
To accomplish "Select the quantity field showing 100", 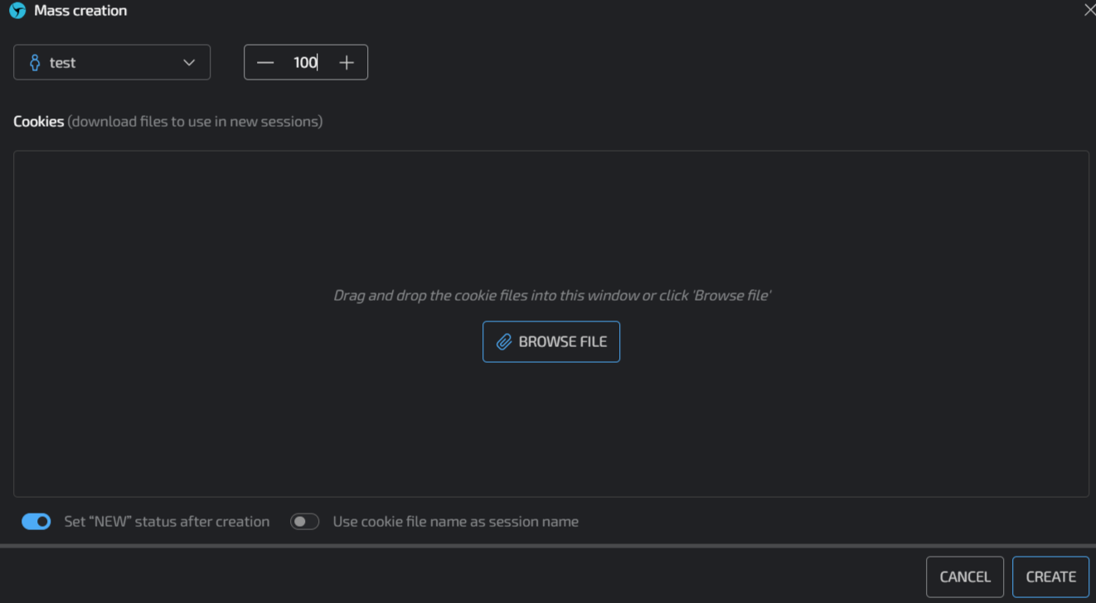I will coord(306,61).
